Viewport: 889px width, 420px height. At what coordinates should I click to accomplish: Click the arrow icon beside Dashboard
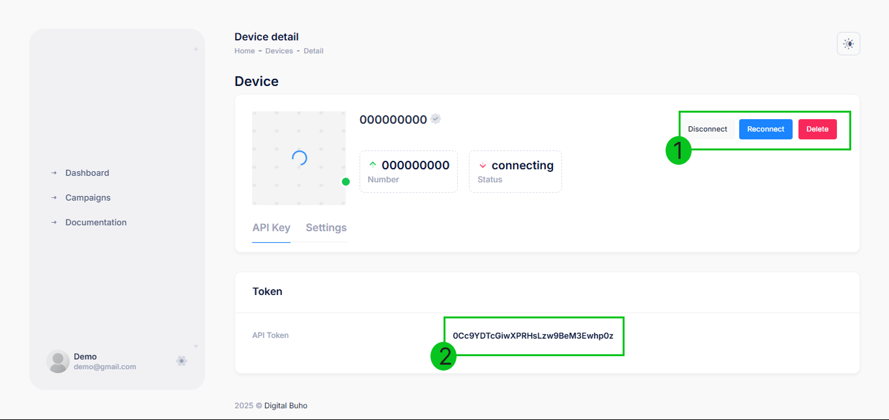click(x=54, y=173)
